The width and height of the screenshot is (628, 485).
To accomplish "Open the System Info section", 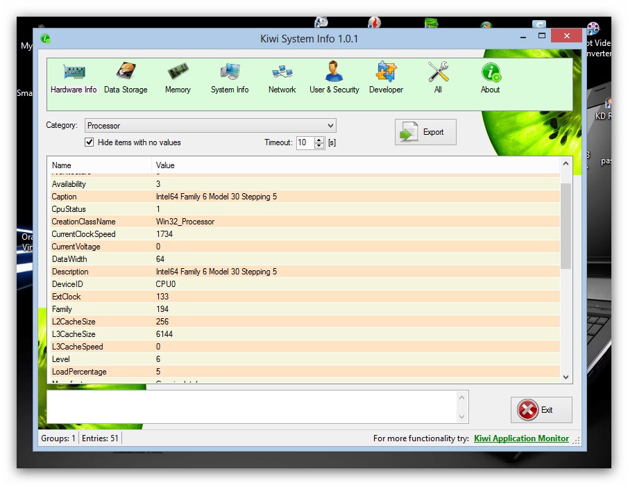I will click(230, 79).
